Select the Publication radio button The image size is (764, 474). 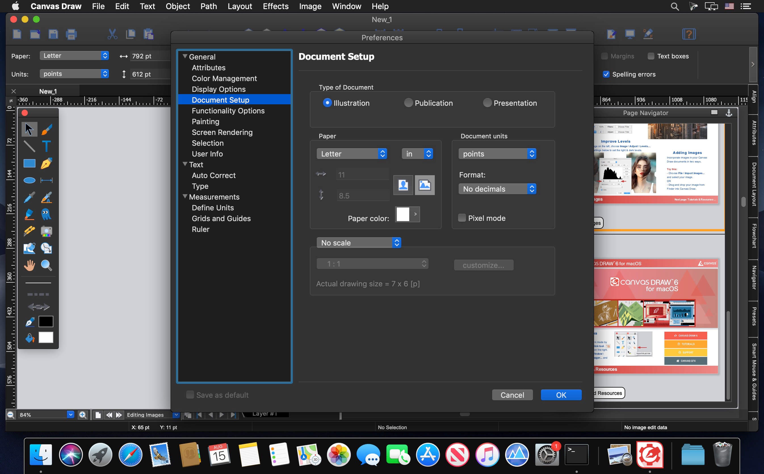tap(408, 103)
